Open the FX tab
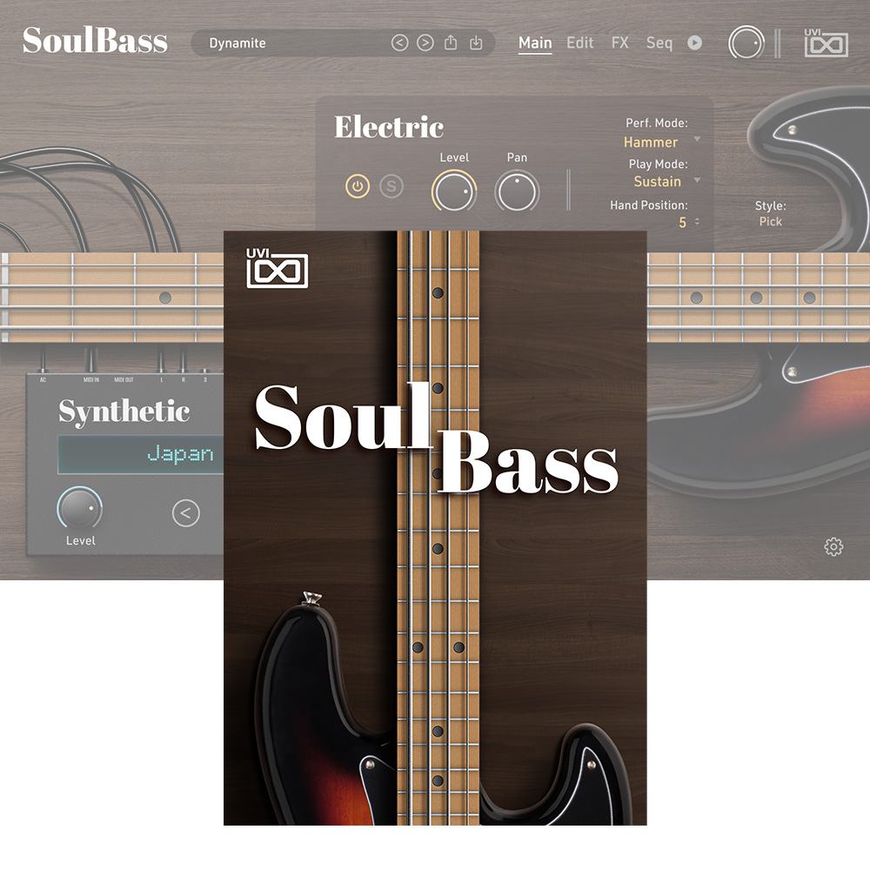The width and height of the screenshot is (870, 870). point(619,43)
